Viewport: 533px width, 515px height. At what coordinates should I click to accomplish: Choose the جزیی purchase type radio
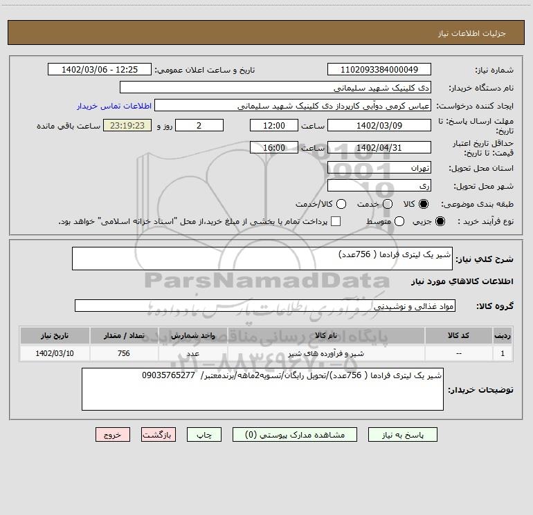click(x=440, y=221)
